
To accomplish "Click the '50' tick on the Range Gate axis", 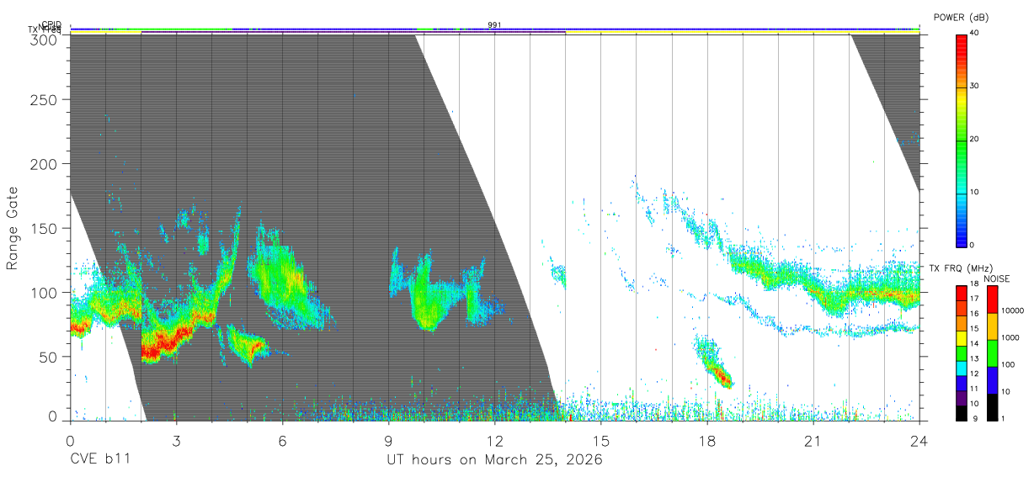I will click(50, 357).
